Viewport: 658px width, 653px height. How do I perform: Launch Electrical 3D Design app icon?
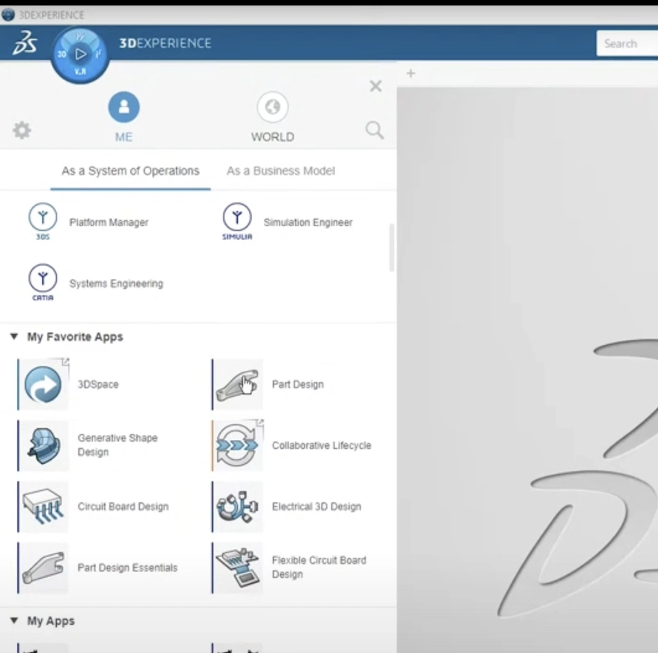(x=238, y=506)
